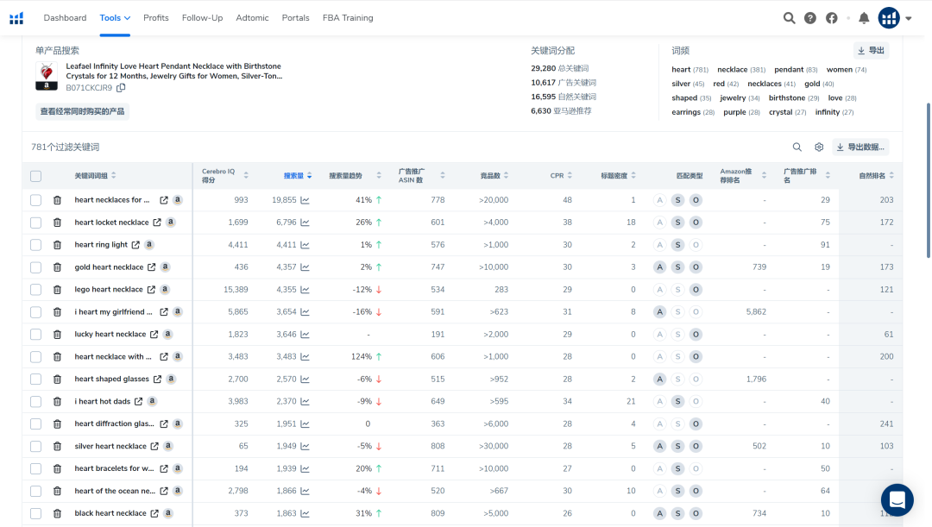
Task: Check the lucky heart necklace checkbox
Action: (x=35, y=335)
